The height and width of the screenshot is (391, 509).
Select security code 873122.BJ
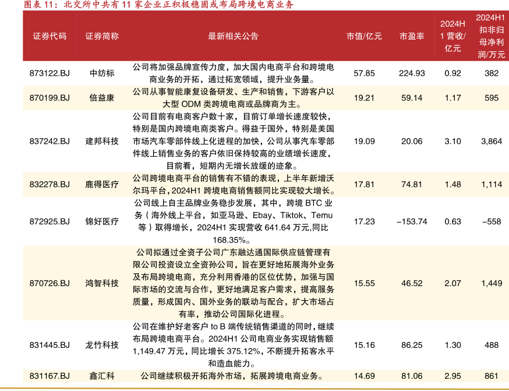point(50,73)
